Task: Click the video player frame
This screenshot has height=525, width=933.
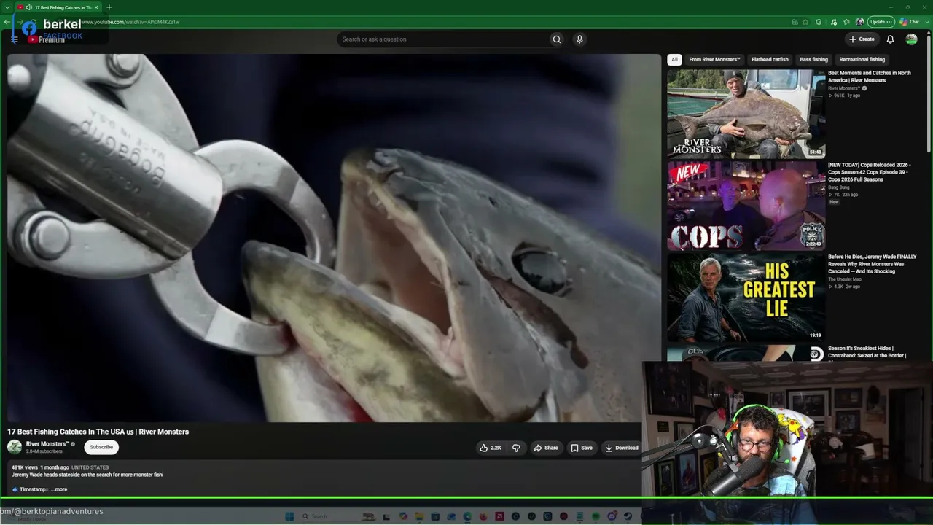Action: click(x=334, y=238)
